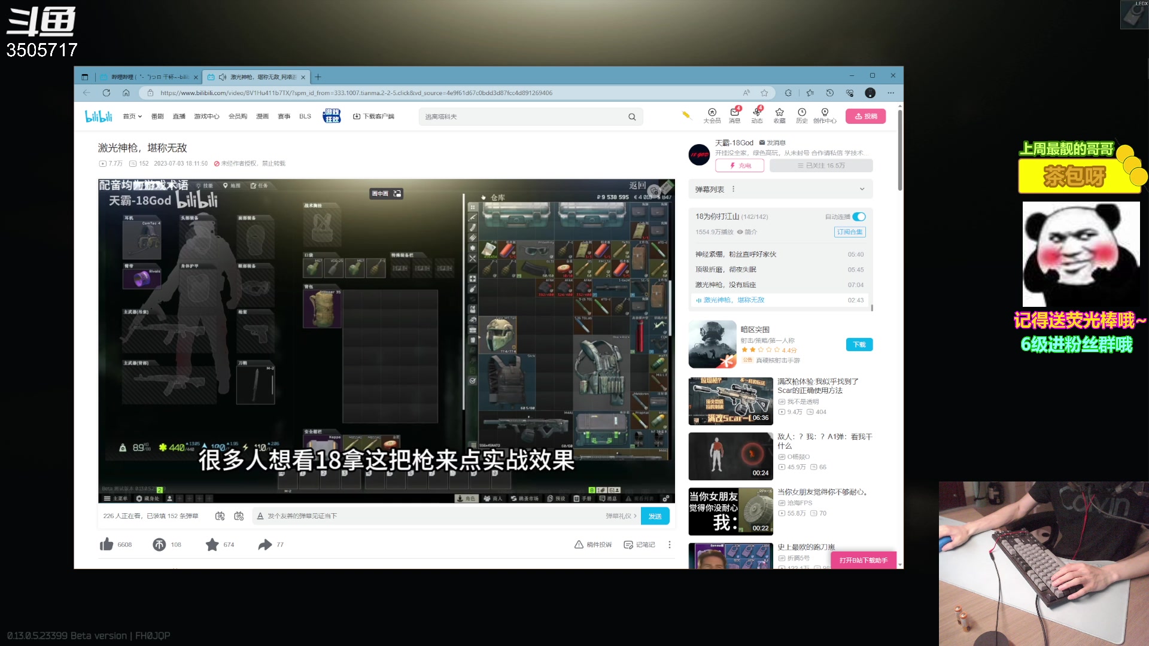Open the browser extensions puzzle icon

(x=788, y=93)
